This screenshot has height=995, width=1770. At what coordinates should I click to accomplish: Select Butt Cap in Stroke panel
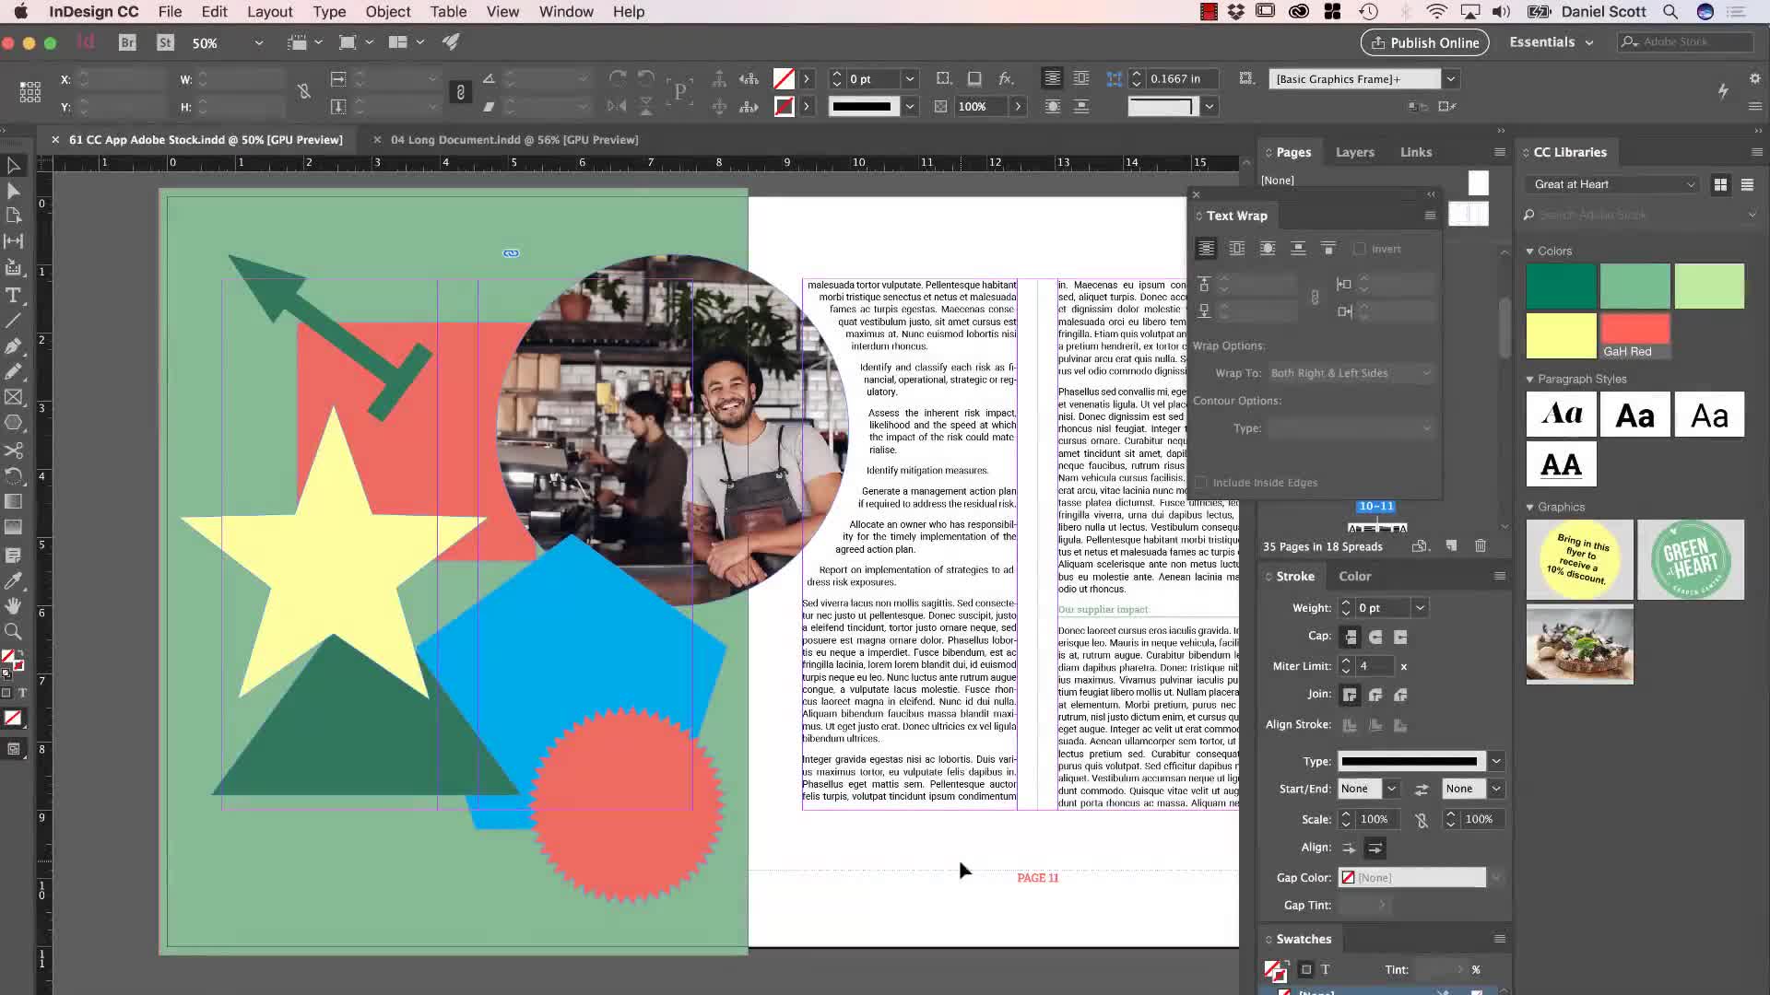tap(1351, 637)
